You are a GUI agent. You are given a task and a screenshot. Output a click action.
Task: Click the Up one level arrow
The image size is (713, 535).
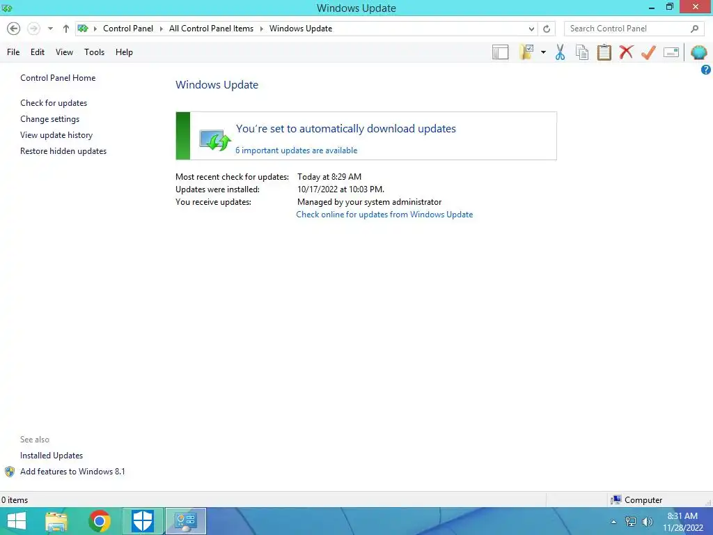click(x=66, y=29)
